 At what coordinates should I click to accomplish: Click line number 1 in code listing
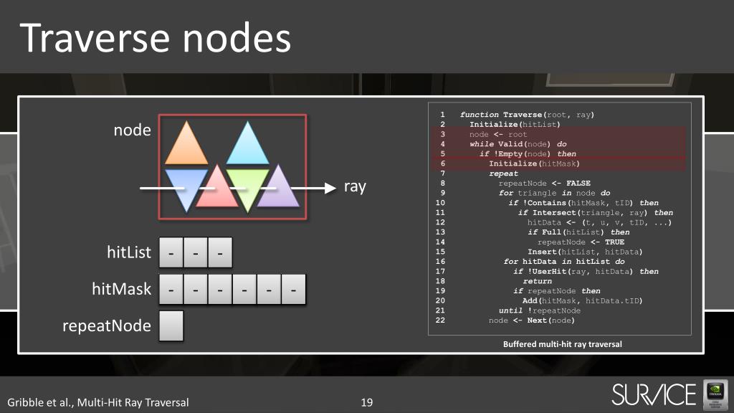pyautogui.click(x=442, y=115)
